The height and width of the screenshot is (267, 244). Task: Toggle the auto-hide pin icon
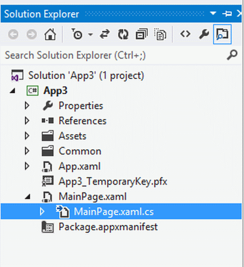(227, 14)
